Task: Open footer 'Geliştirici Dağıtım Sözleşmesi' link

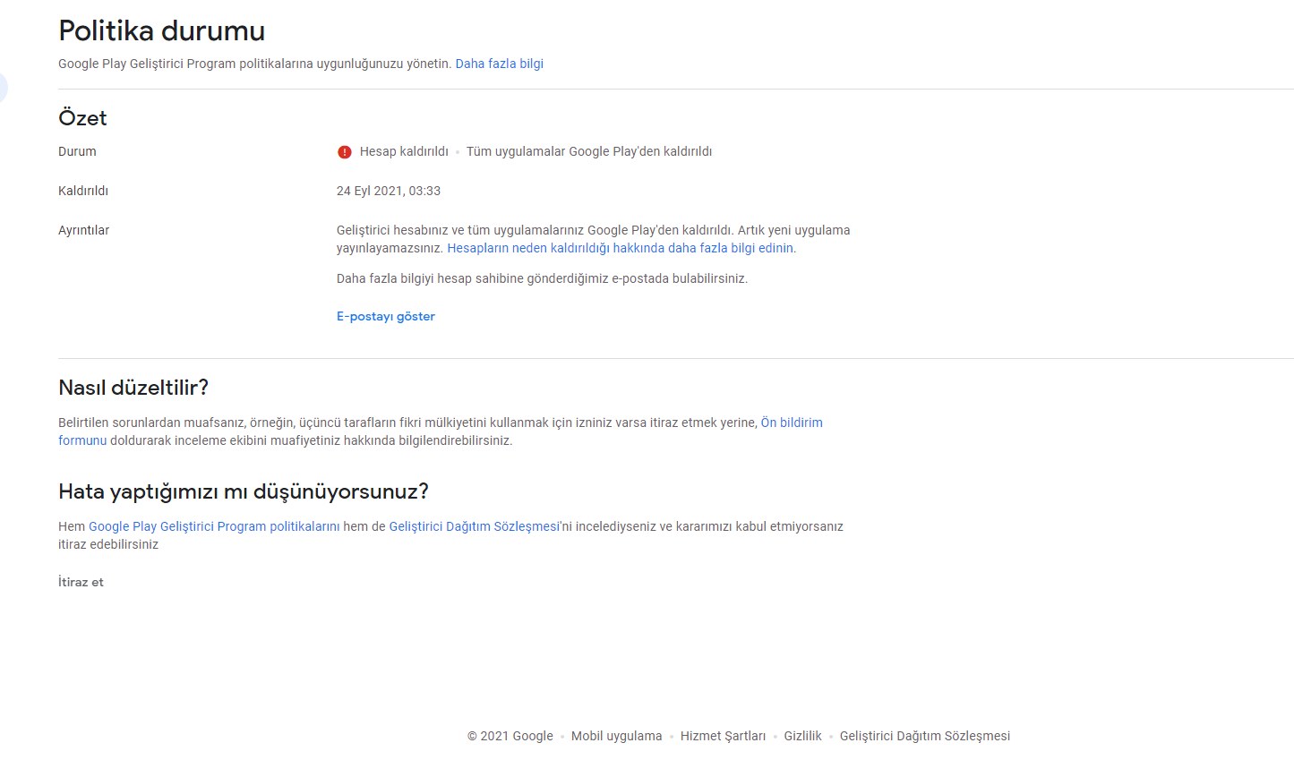Action: click(925, 736)
